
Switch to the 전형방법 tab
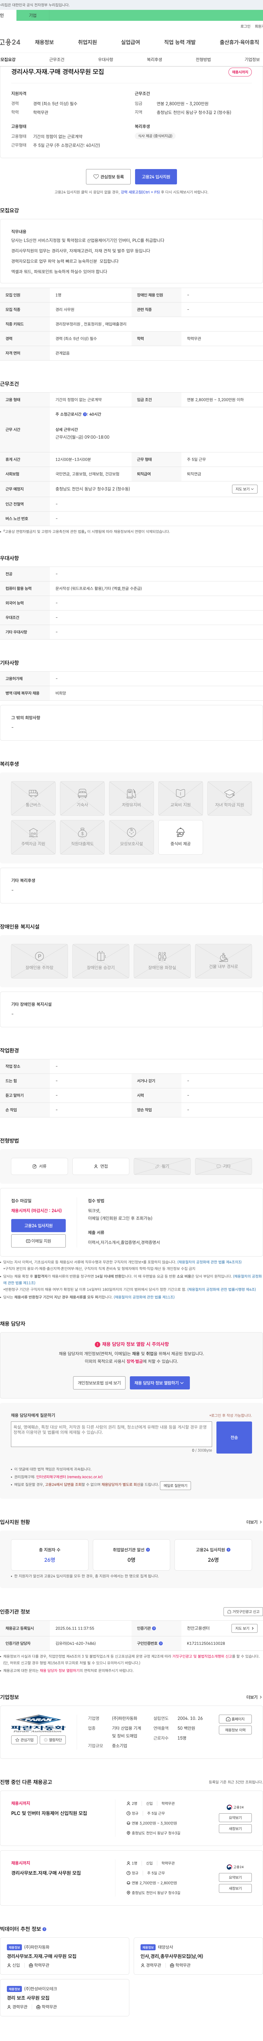pyautogui.click(x=204, y=59)
